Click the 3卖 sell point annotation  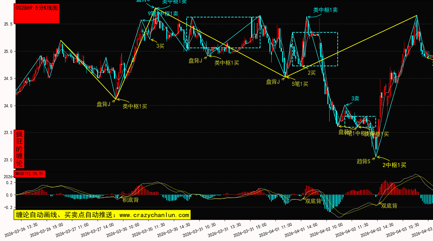[x=355, y=99]
